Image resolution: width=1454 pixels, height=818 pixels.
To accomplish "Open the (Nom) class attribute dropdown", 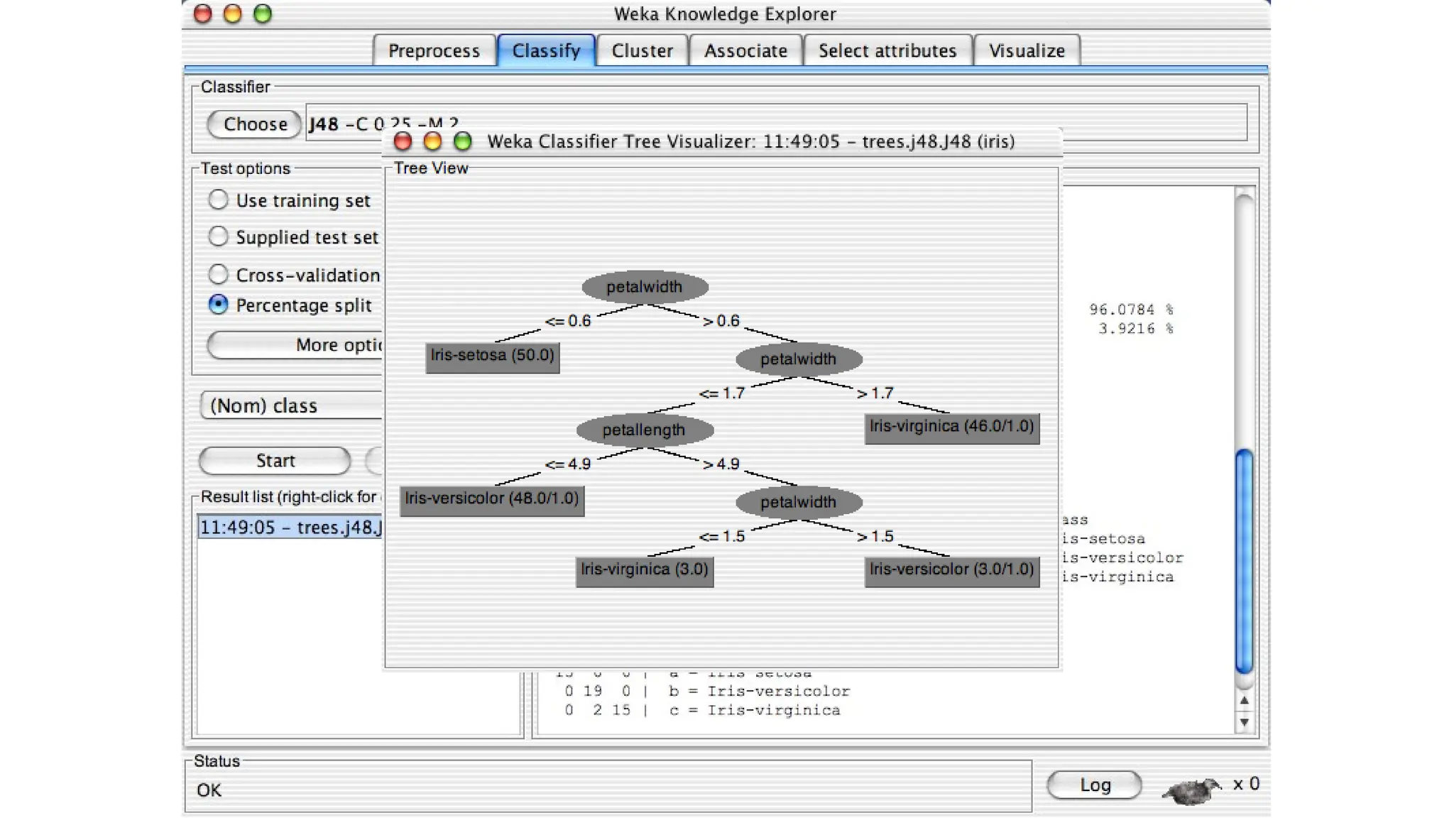I will click(291, 405).
